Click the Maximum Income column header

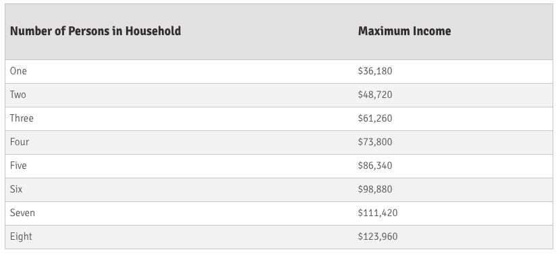[404, 31]
